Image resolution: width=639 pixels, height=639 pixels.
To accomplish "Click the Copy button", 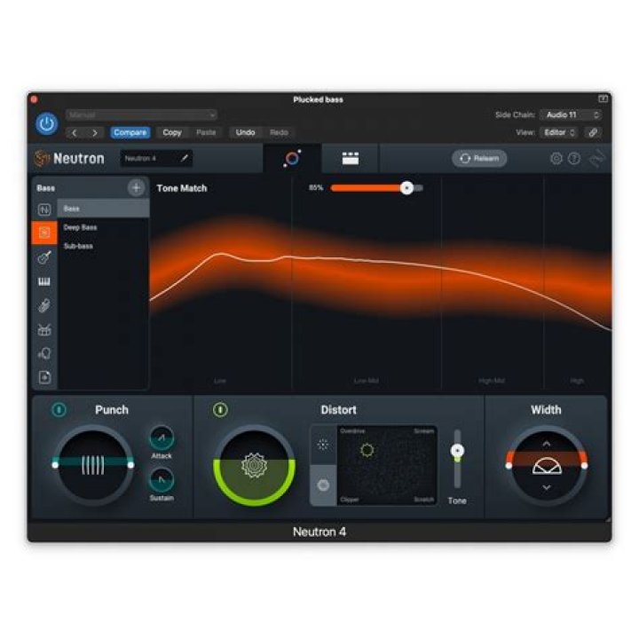I will pyautogui.click(x=172, y=132).
